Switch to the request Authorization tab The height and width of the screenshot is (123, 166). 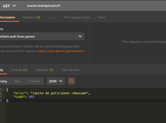click(8, 17)
